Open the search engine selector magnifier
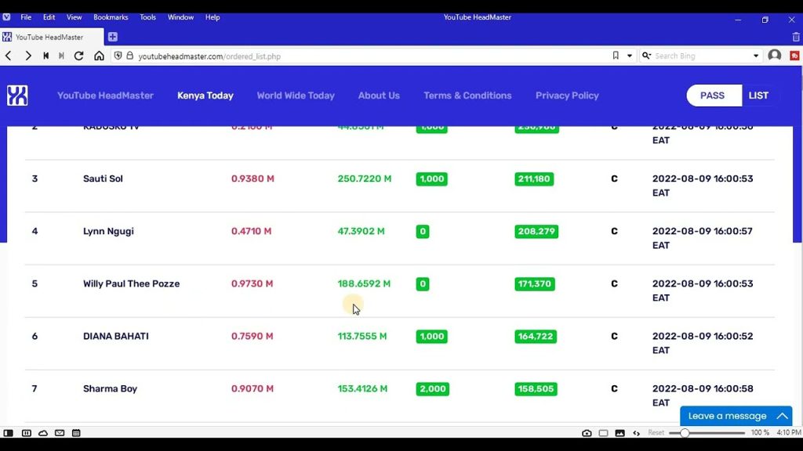The width and height of the screenshot is (803, 451). (x=646, y=56)
